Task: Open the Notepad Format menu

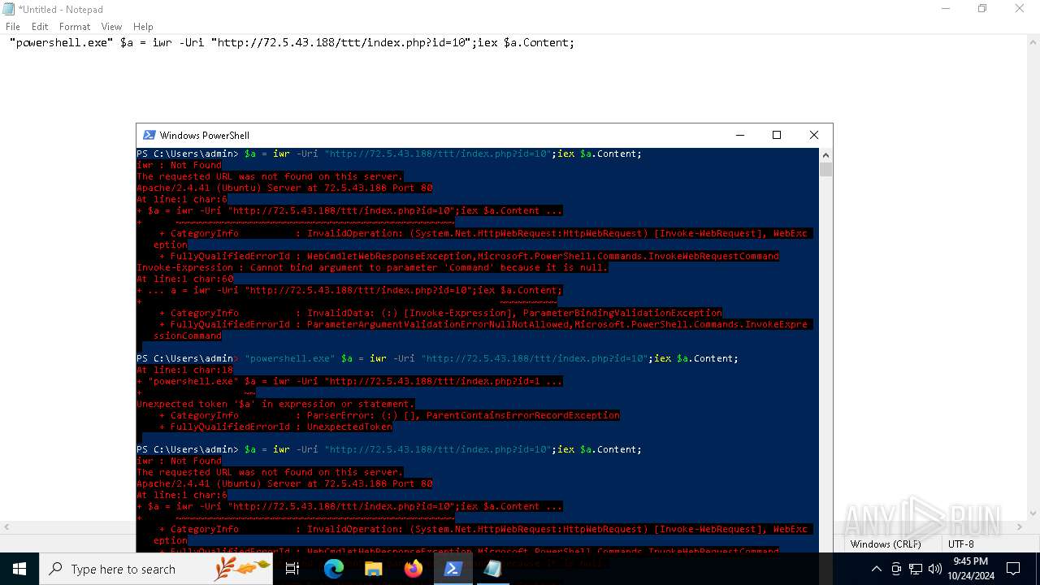Action: click(75, 26)
